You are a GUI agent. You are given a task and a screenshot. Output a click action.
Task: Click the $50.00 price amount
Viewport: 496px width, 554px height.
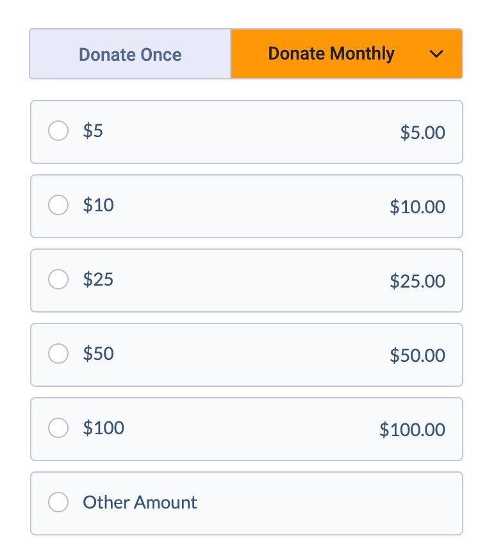(417, 355)
